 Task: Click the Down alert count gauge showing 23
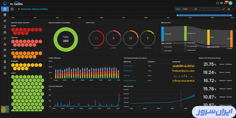[x=96, y=38]
